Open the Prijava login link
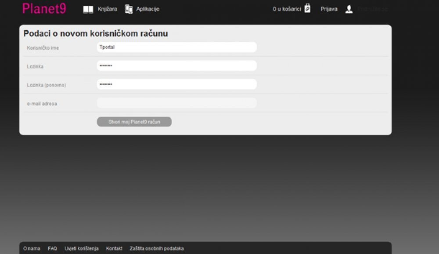Screen dimensions: 439x254 329,9
